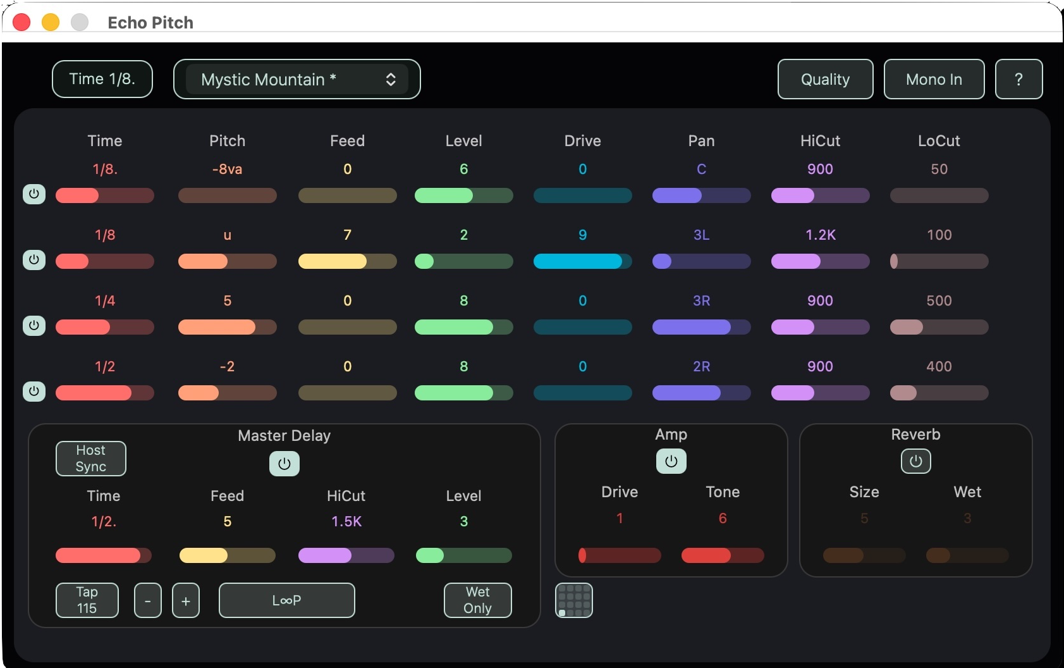This screenshot has width=1064, height=668.
Task: Click the LooP button
Action: pos(287,600)
